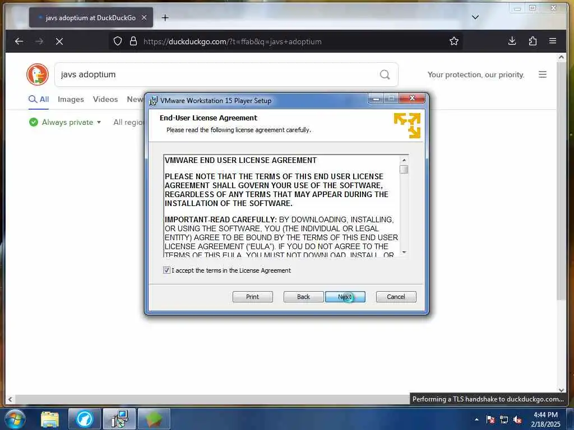Click the padlock site info icon
The image size is (574, 430).
(x=133, y=41)
